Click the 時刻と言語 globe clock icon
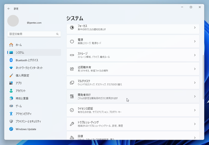The width and height of the screenshot is (209, 145). coord(11,98)
